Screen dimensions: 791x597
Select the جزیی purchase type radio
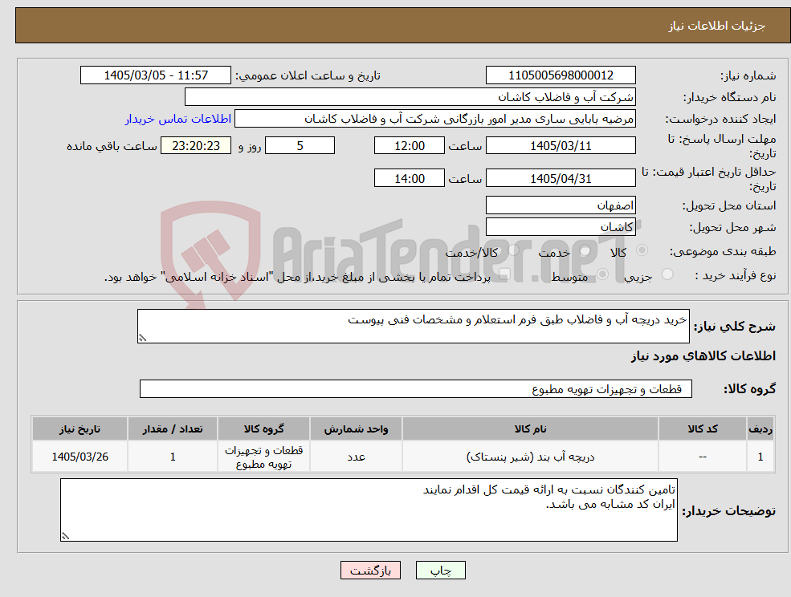(667, 274)
